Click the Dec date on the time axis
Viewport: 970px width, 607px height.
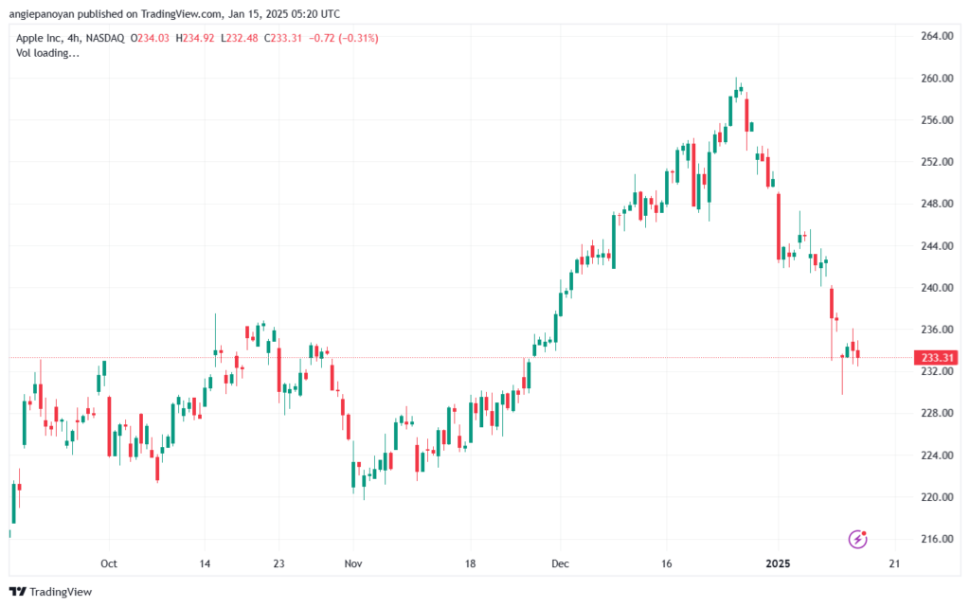(561, 563)
